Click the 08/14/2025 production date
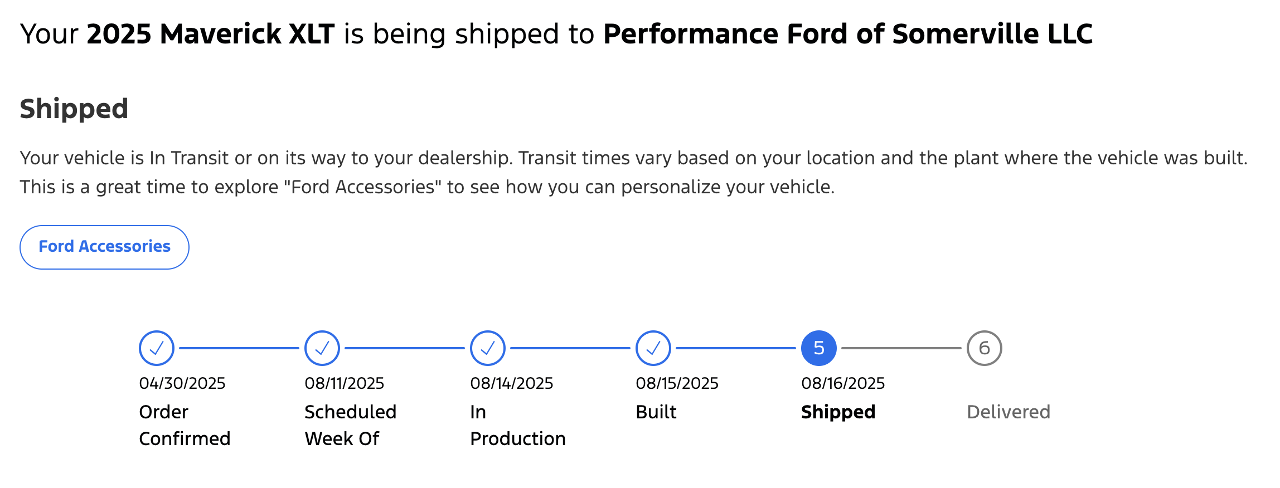The width and height of the screenshot is (1280, 488). tap(511, 383)
